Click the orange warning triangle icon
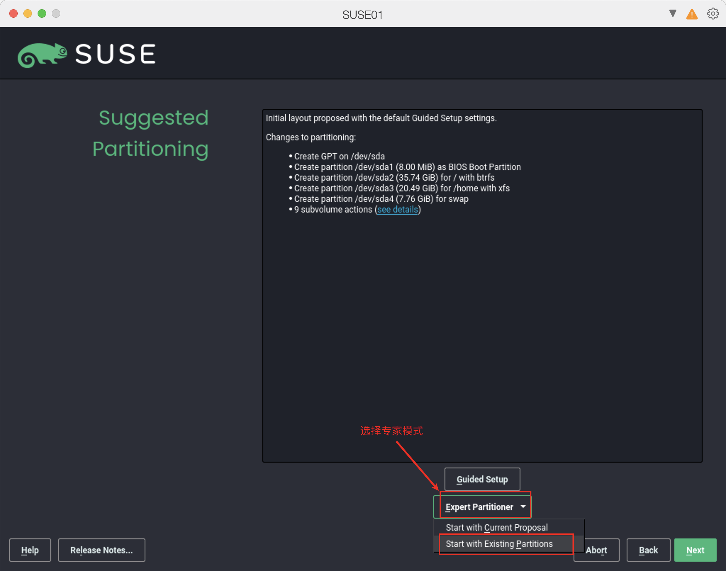Image resolution: width=726 pixels, height=571 pixels. click(692, 15)
